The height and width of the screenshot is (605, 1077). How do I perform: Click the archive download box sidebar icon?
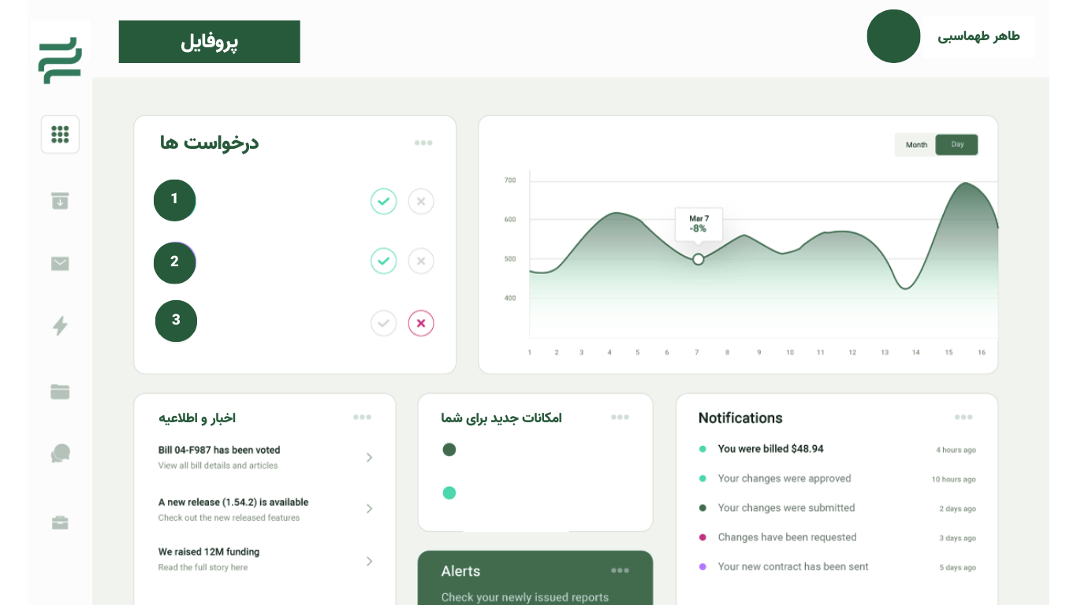click(x=60, y=201)
